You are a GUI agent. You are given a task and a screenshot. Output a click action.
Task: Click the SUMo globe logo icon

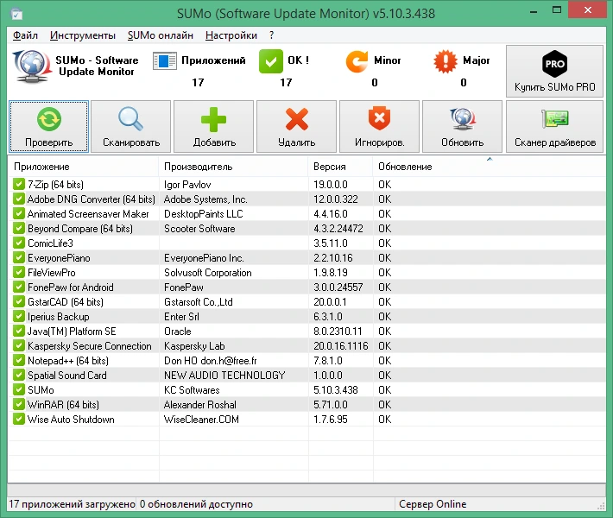point(31,66)
